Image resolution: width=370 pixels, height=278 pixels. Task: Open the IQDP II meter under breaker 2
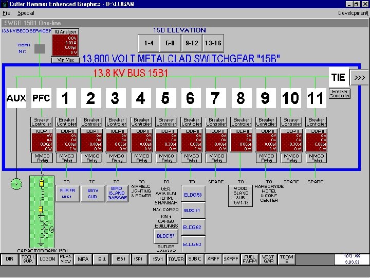(x=91, y=140)
